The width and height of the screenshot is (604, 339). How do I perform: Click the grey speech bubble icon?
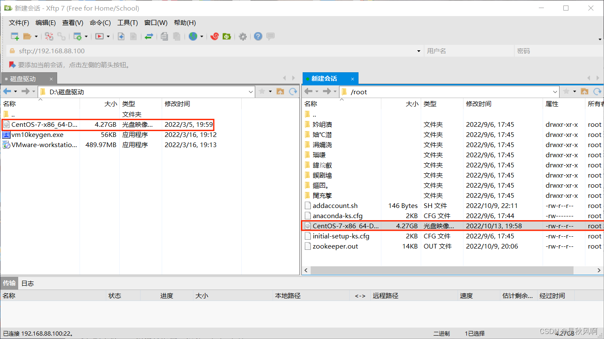(x=270, y=36)
